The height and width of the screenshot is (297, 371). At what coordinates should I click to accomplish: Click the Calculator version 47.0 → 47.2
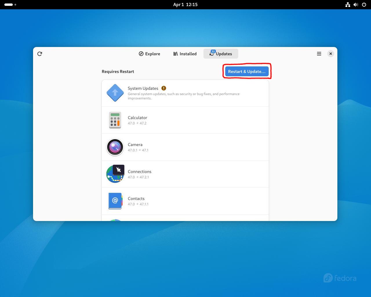click(137, 123)
